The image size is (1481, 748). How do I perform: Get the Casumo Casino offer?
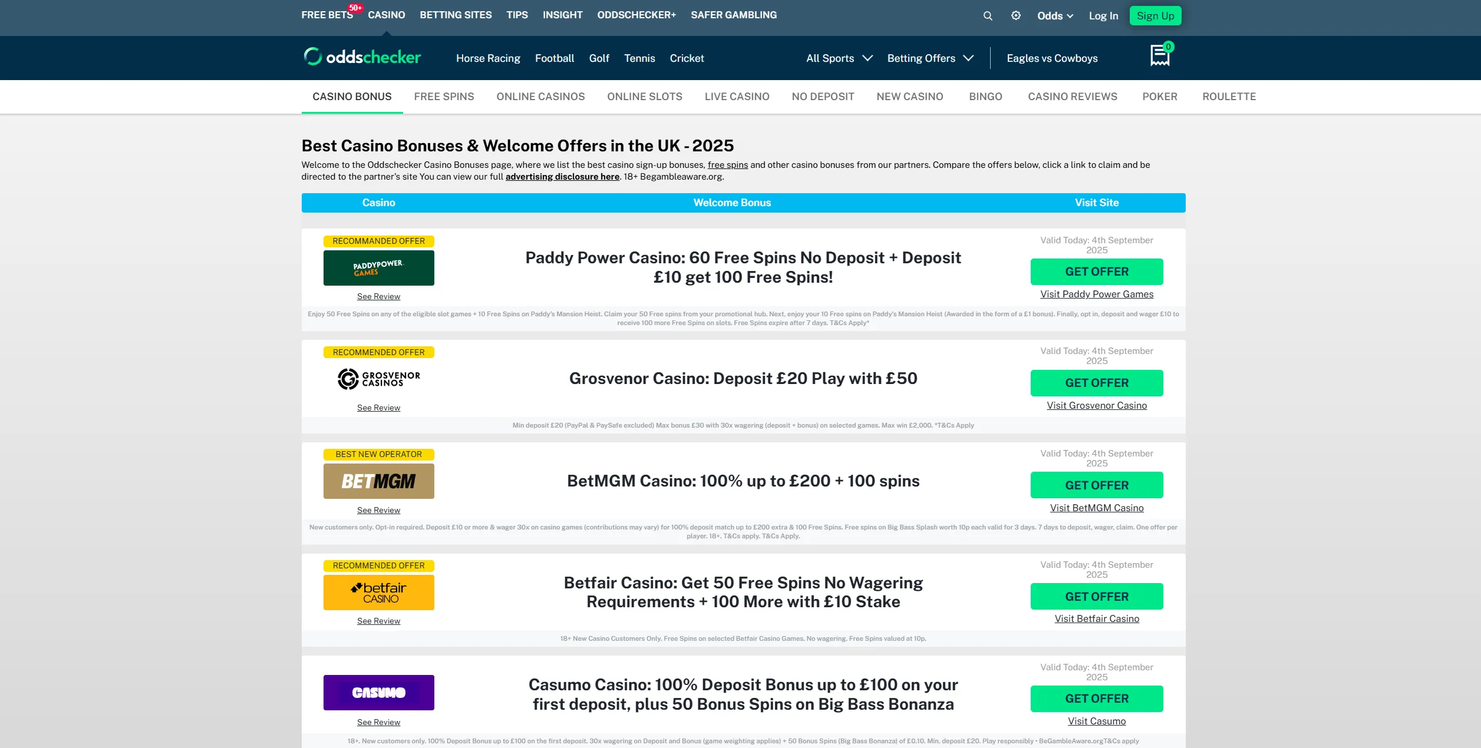click(x=1097, y=699)
